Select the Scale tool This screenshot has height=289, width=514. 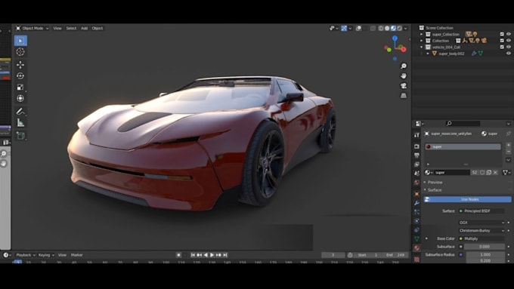pos(20,87)
